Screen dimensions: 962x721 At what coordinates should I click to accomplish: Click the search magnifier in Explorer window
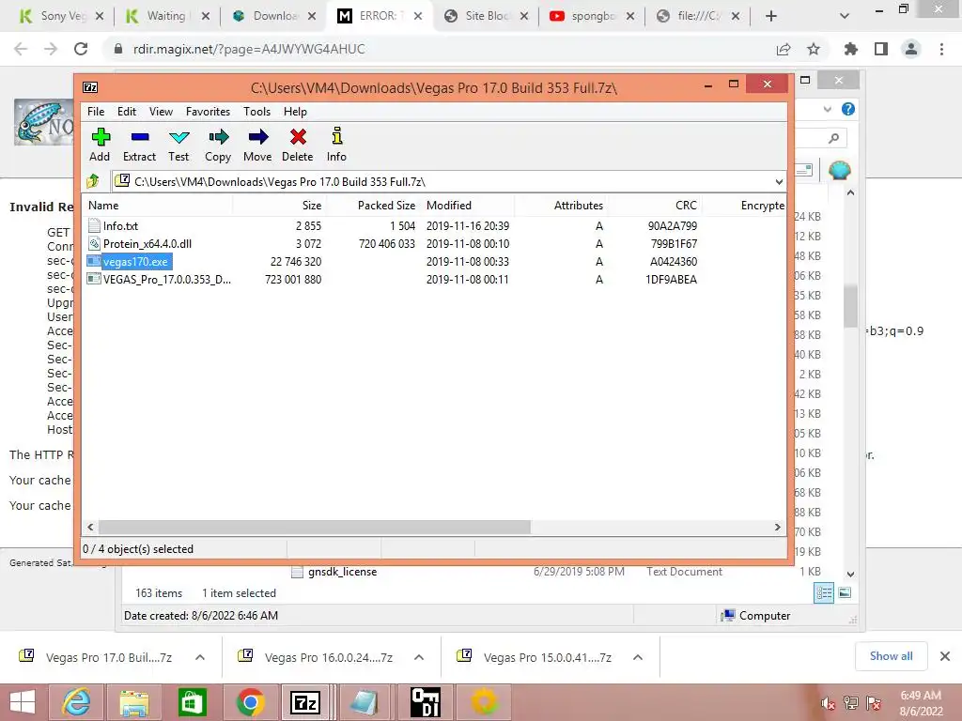(833, 138)
